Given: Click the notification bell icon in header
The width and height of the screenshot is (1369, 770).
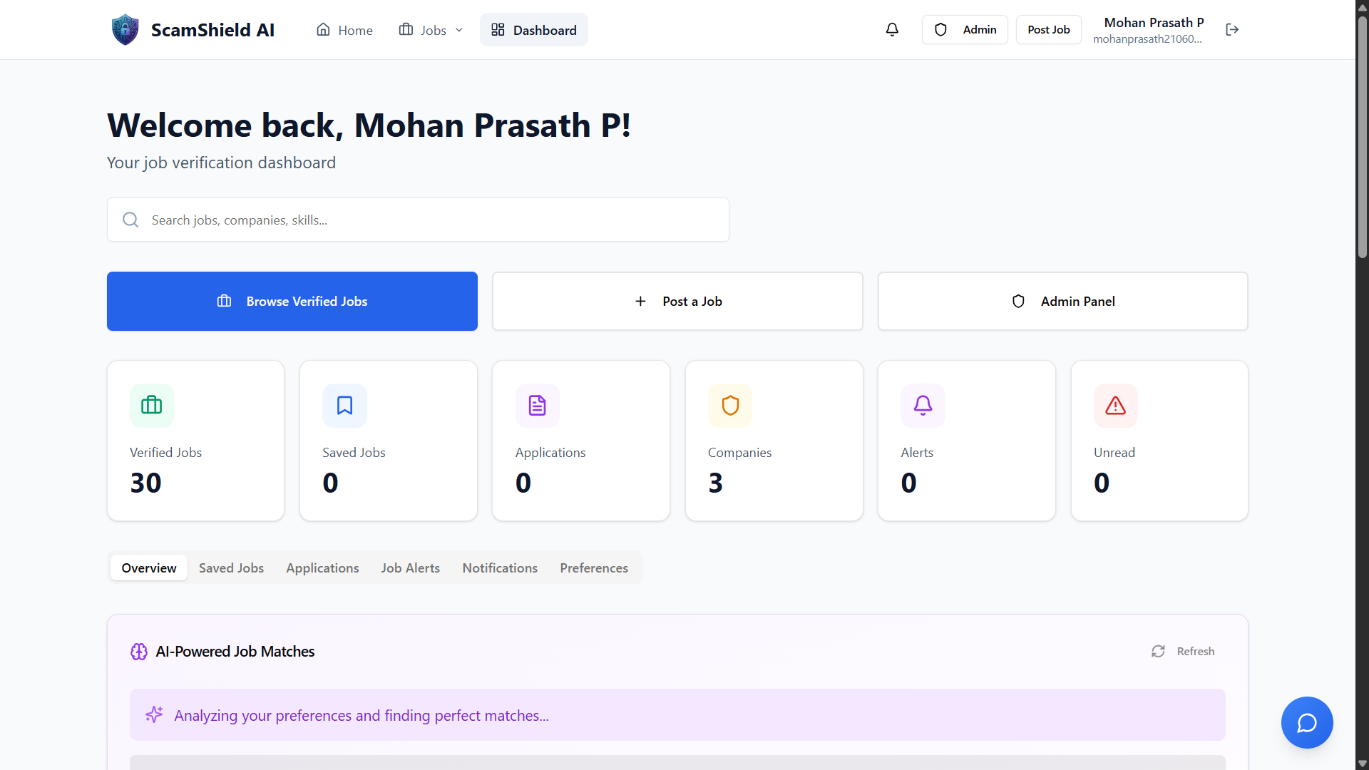Looking at the screenshot, I should pos(892,29).
